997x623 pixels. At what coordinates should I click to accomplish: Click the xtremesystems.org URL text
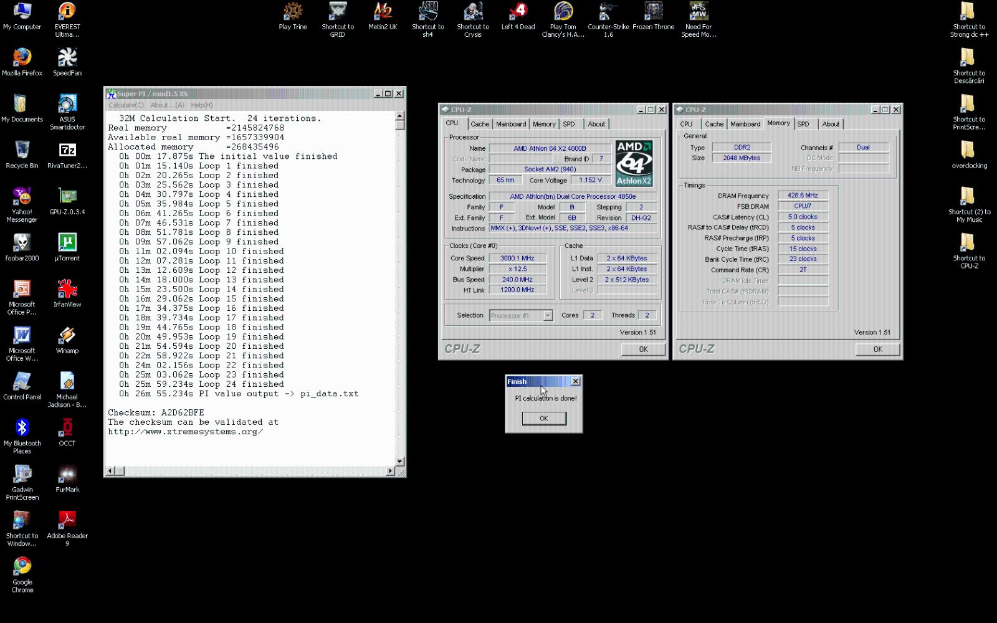tap(185, 432)
